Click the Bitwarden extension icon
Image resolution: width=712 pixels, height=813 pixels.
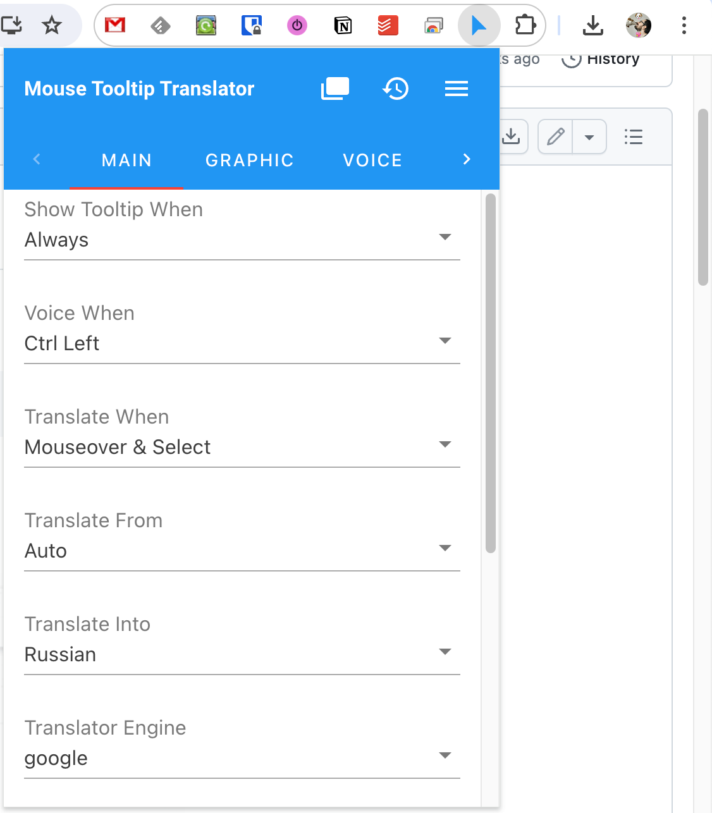pos(252,25)
